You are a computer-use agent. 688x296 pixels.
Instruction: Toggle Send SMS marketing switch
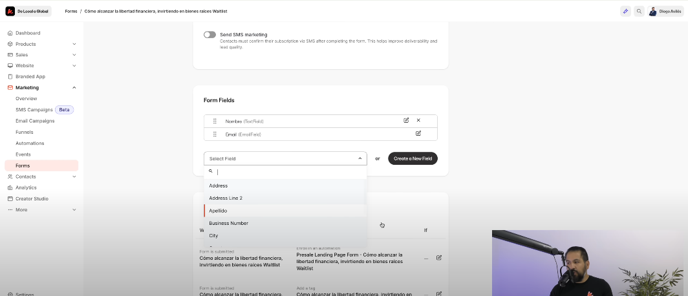210,34
